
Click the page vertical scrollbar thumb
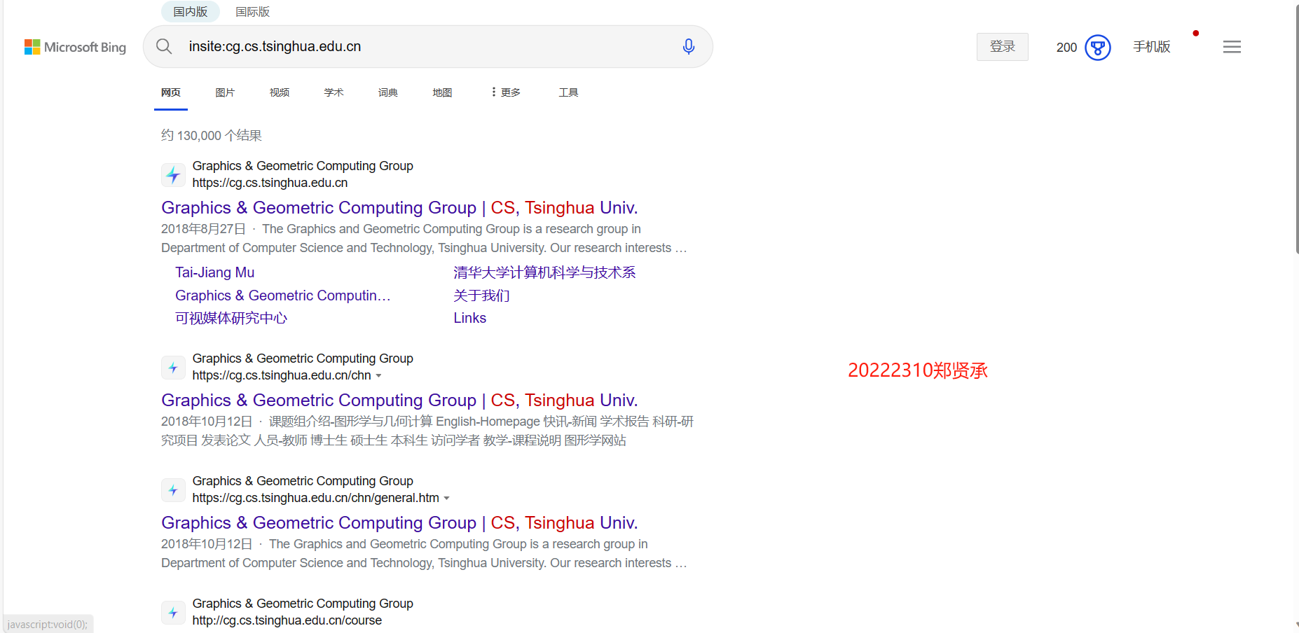tap(1297, 128)
